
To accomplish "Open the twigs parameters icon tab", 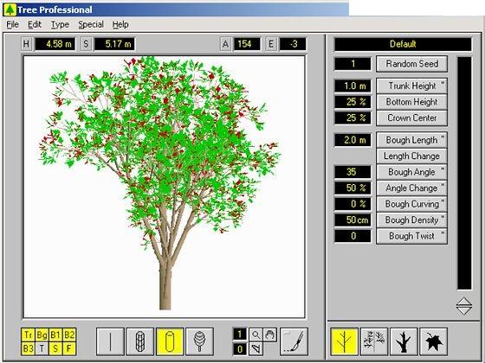I will pyautogui.click(x=374, y=341).
